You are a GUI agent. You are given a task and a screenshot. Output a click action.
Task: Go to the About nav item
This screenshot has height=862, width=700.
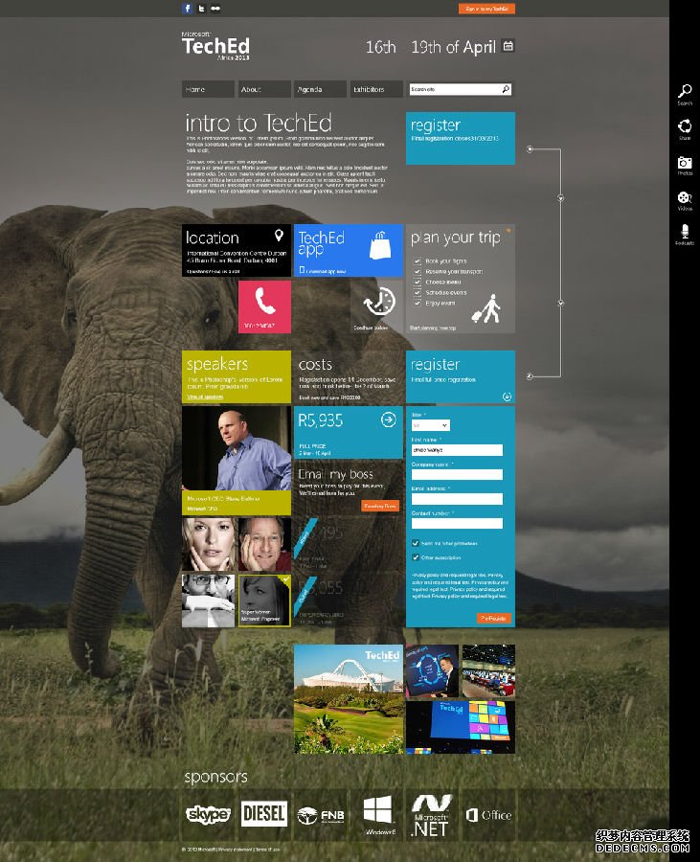coord(264,89)
